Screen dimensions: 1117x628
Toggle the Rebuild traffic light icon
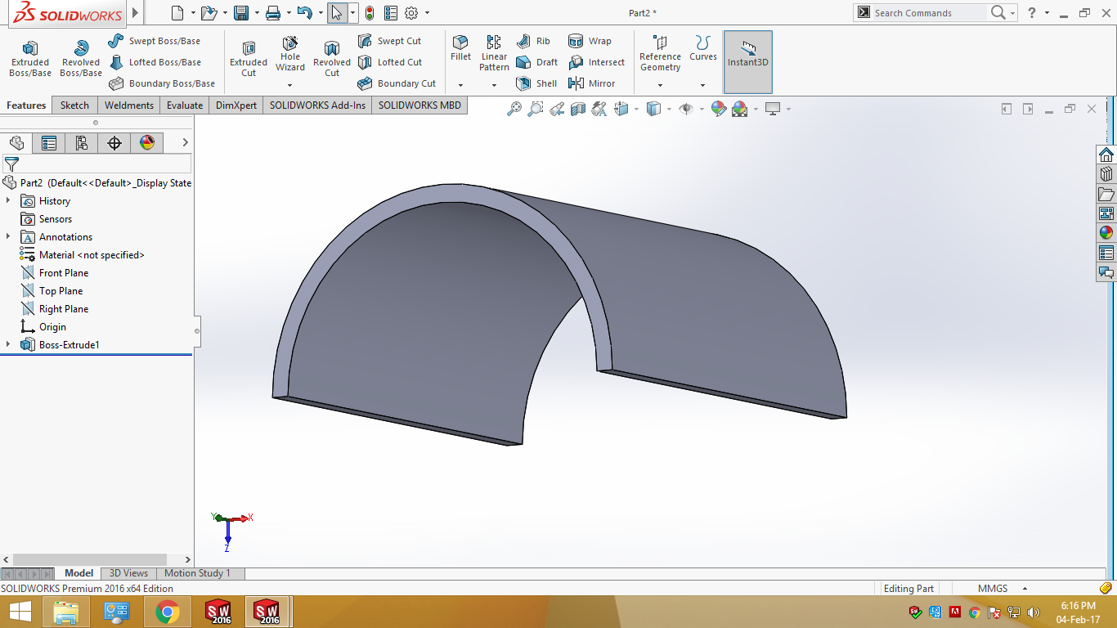(370, 13)
